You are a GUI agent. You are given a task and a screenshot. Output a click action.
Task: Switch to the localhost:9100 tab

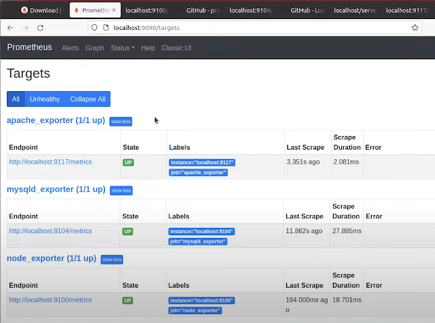[146, 10]
